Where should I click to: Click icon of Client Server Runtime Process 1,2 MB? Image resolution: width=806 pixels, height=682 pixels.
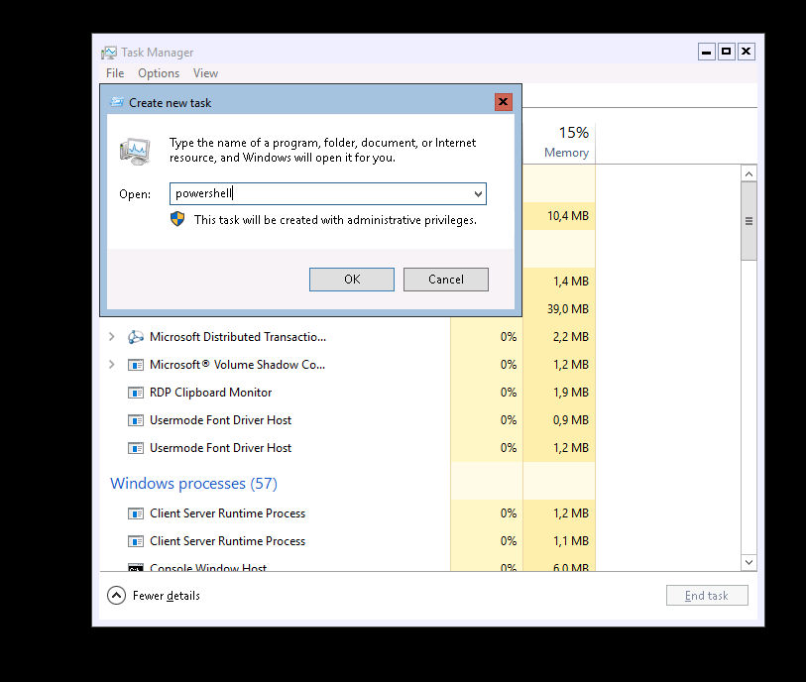136,513
